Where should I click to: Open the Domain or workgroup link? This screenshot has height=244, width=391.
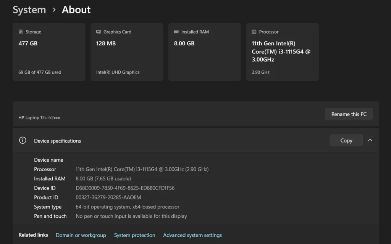click(x=81, y=235)
